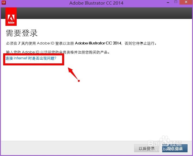This screenshot has width=193, height=156.
Task: Click the Adobe logo in the header
Action: [x=11, y=17]
